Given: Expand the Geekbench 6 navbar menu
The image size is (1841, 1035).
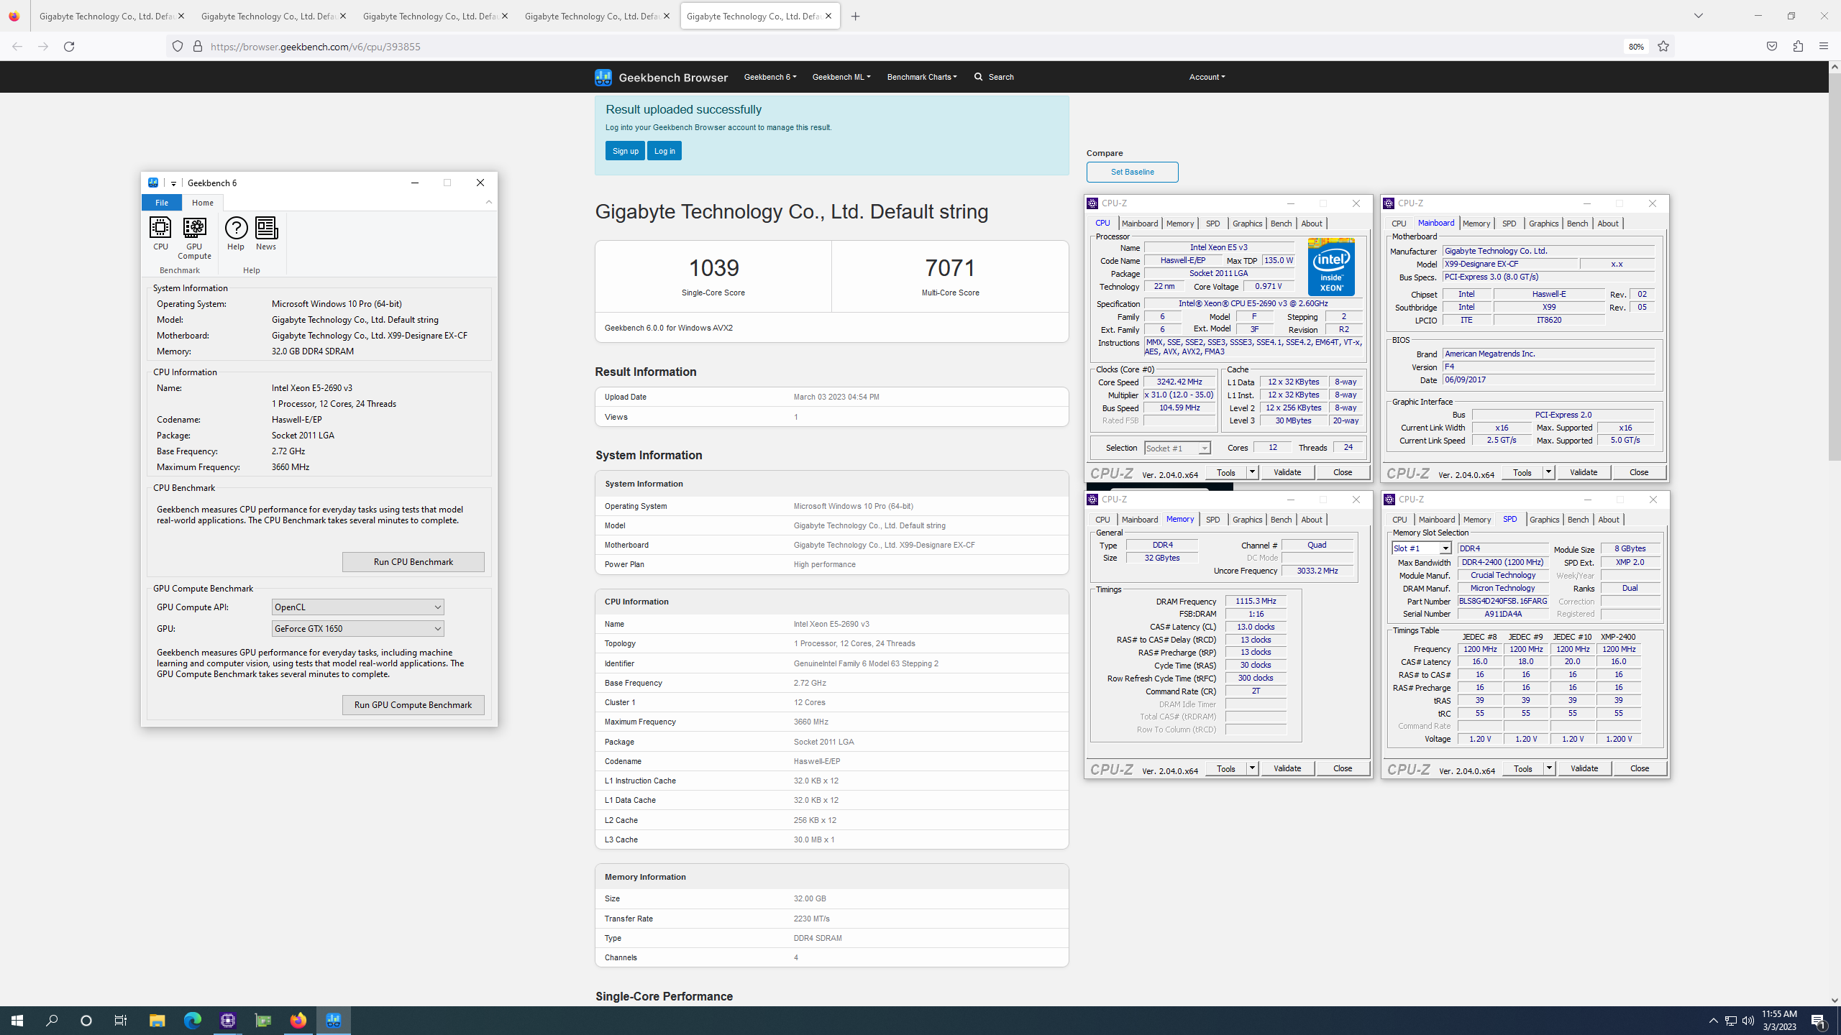Looking at the screenshot, I should (x=769, y=77).
